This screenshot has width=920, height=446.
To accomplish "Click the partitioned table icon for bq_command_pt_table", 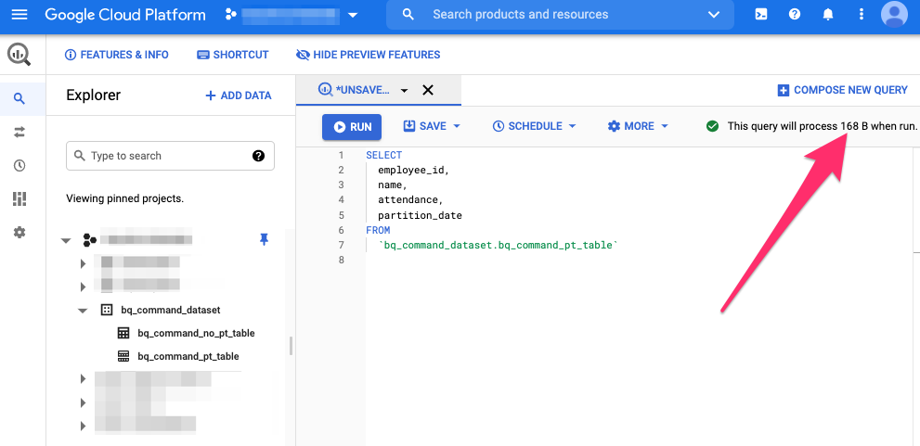I will [123, 356].
